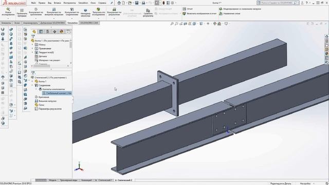Click the Rebuild traffic light icon

pos(163,3)
